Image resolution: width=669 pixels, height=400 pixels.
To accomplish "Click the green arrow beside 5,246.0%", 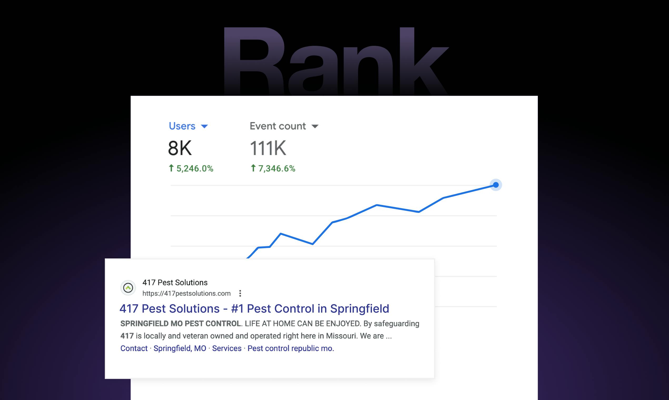I will (x=171, y=168).
